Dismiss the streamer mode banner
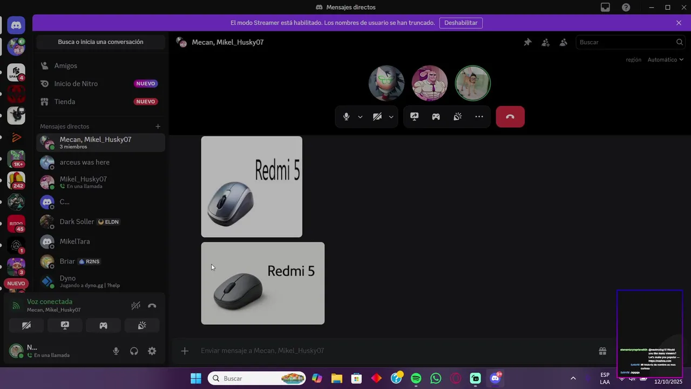This screenshot has height=389, width=691. coord(679,23)
